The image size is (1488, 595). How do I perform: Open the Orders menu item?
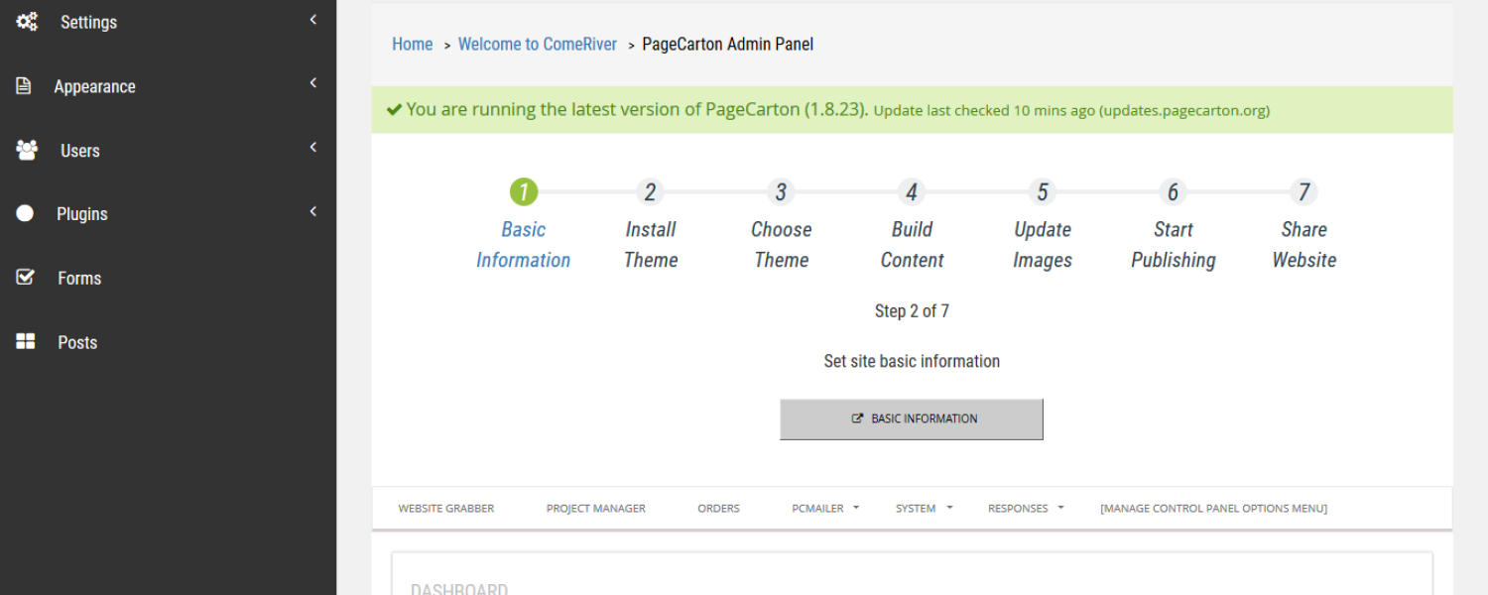[x=718, y=508]
